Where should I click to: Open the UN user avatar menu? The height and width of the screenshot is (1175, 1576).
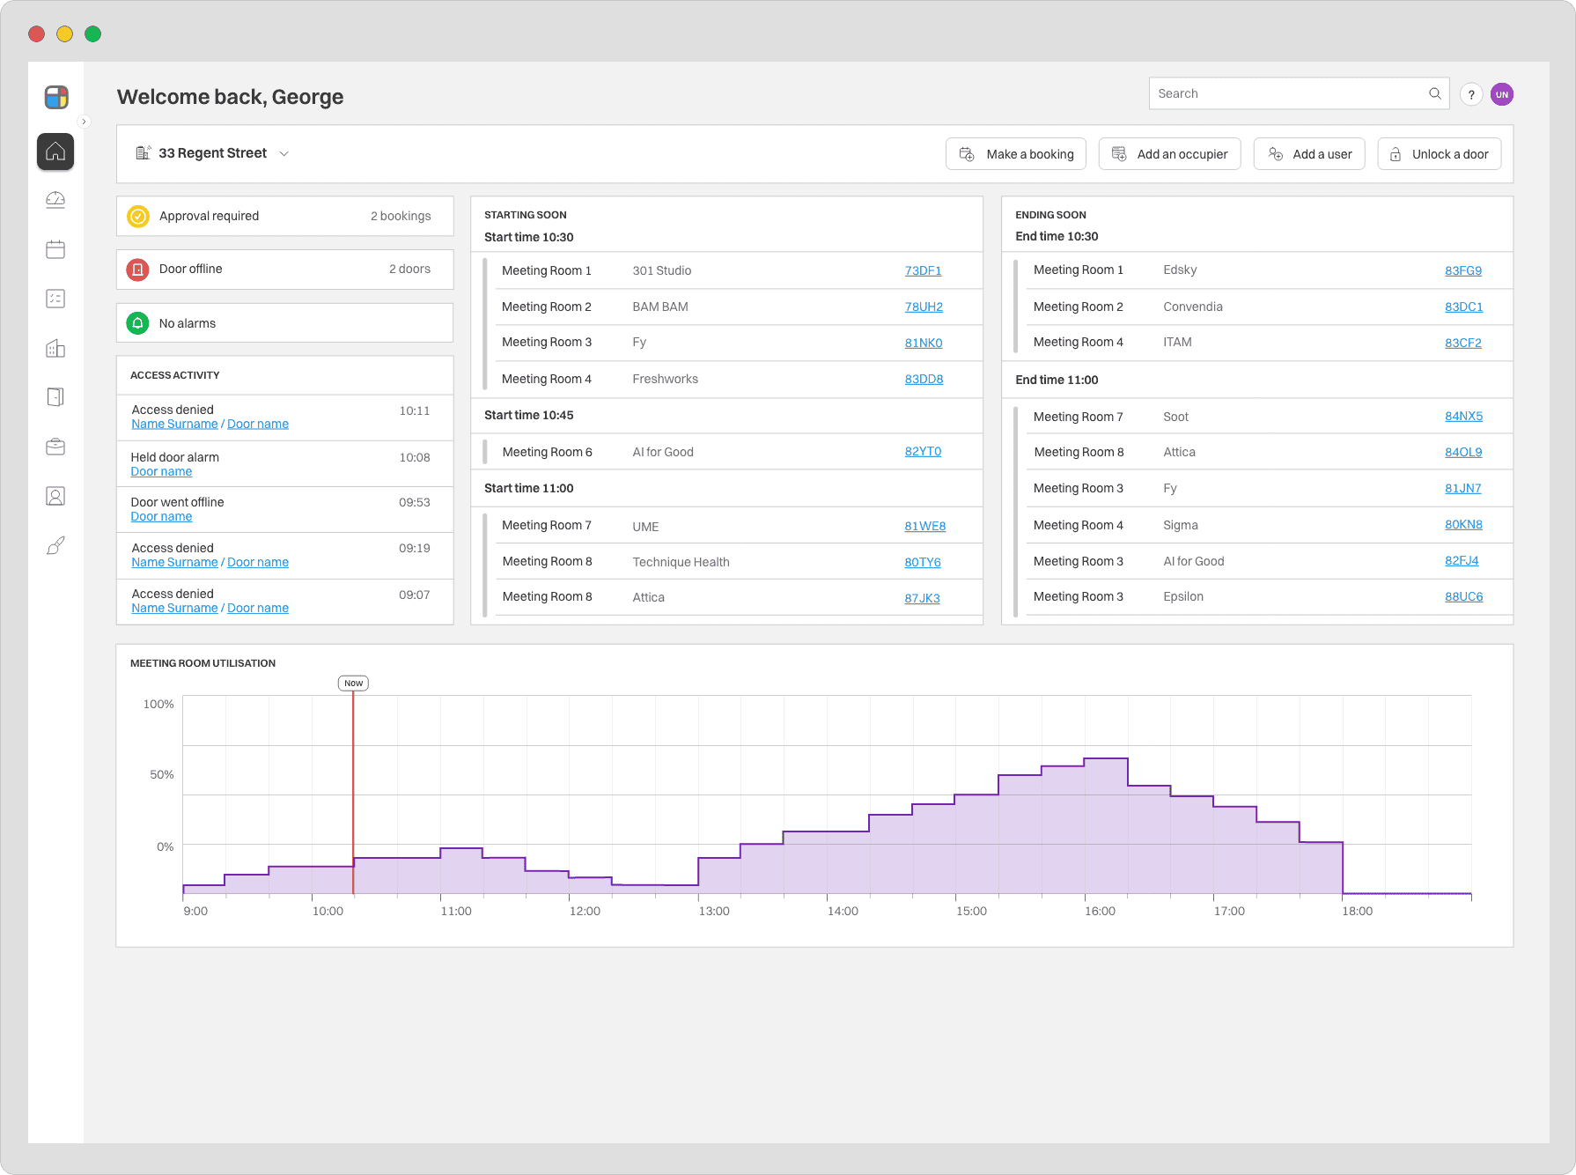coord(1502,94)
